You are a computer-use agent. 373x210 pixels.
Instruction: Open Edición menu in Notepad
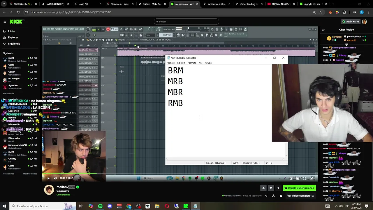click(x=181, y=63)
